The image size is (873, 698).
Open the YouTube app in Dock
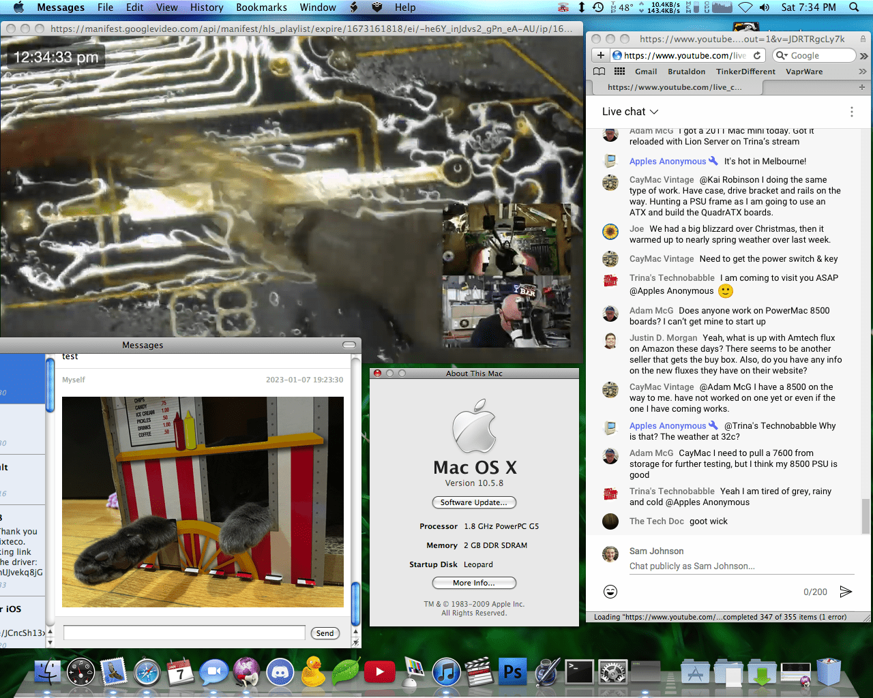[x=379, y=673]
